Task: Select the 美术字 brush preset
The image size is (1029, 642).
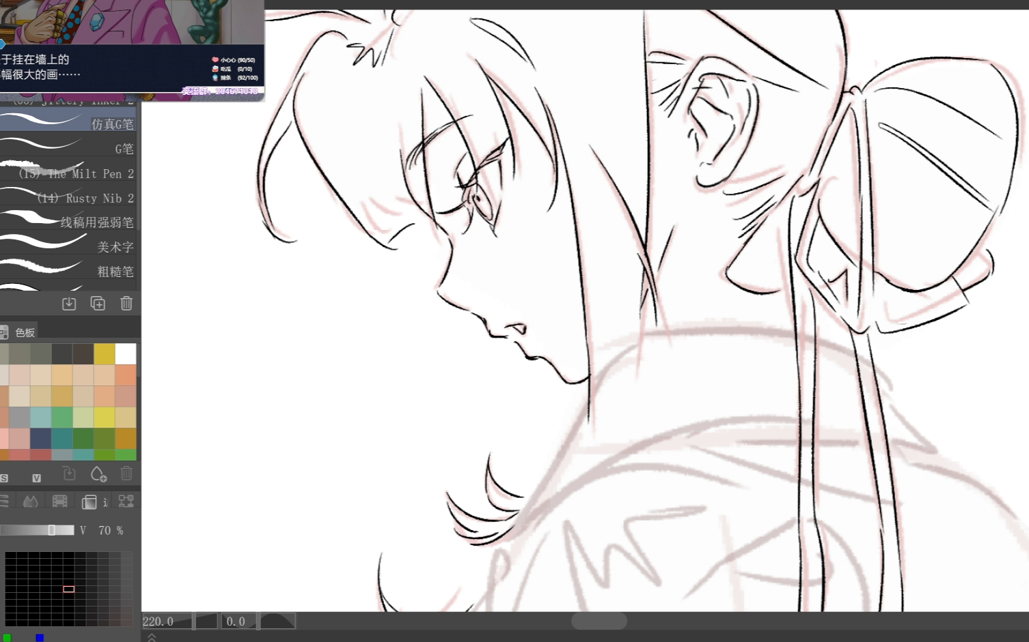Action: 68,246
